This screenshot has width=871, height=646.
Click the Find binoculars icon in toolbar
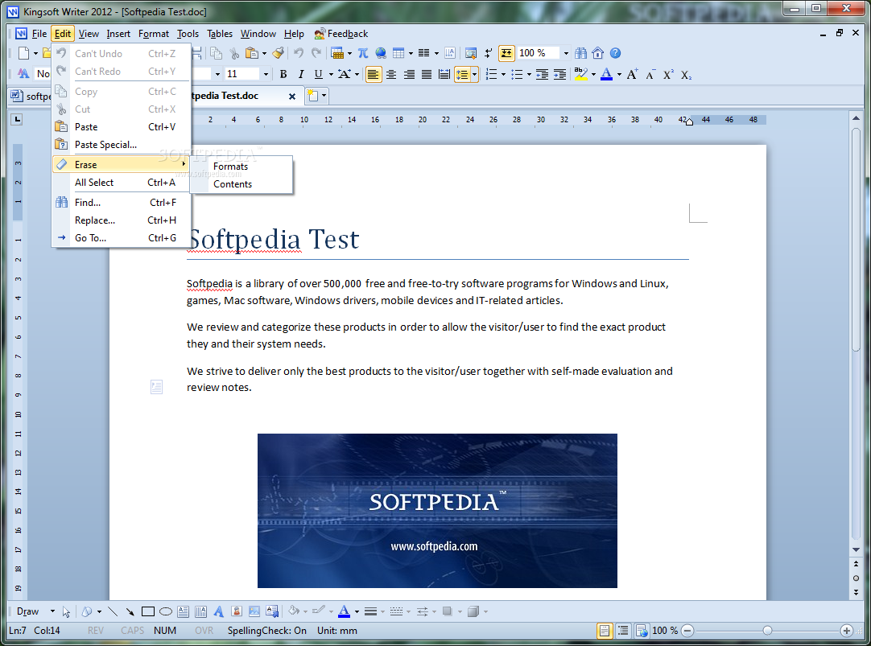click(580, 53)
